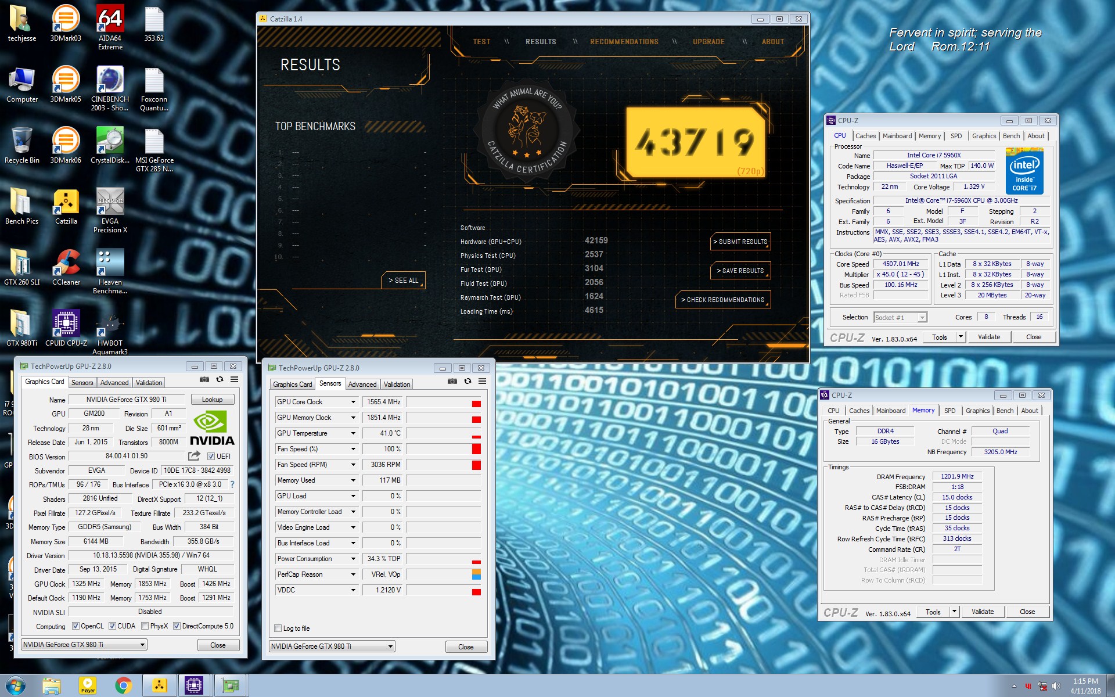
Task: Toggle the DirectCompute 5.0 checkbox
Action: [x=177, y=626]
